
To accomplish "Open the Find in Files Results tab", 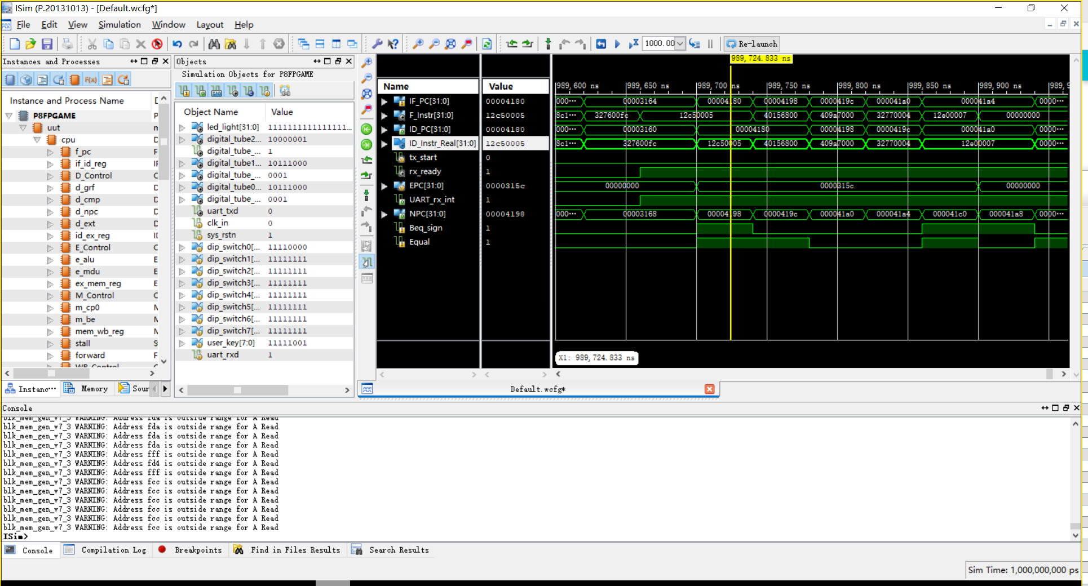I will pyautogui.click(x=288, y=550).
